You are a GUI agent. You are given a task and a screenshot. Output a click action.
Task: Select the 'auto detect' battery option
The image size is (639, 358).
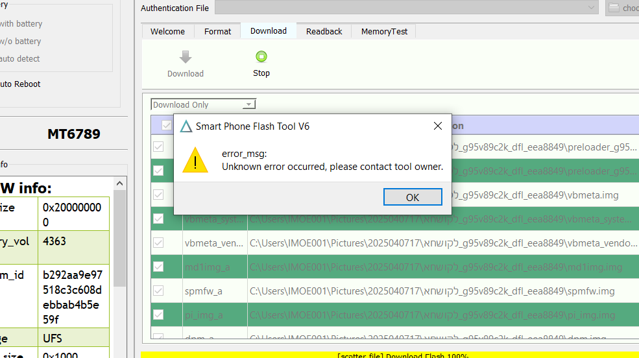click(19, 58)
